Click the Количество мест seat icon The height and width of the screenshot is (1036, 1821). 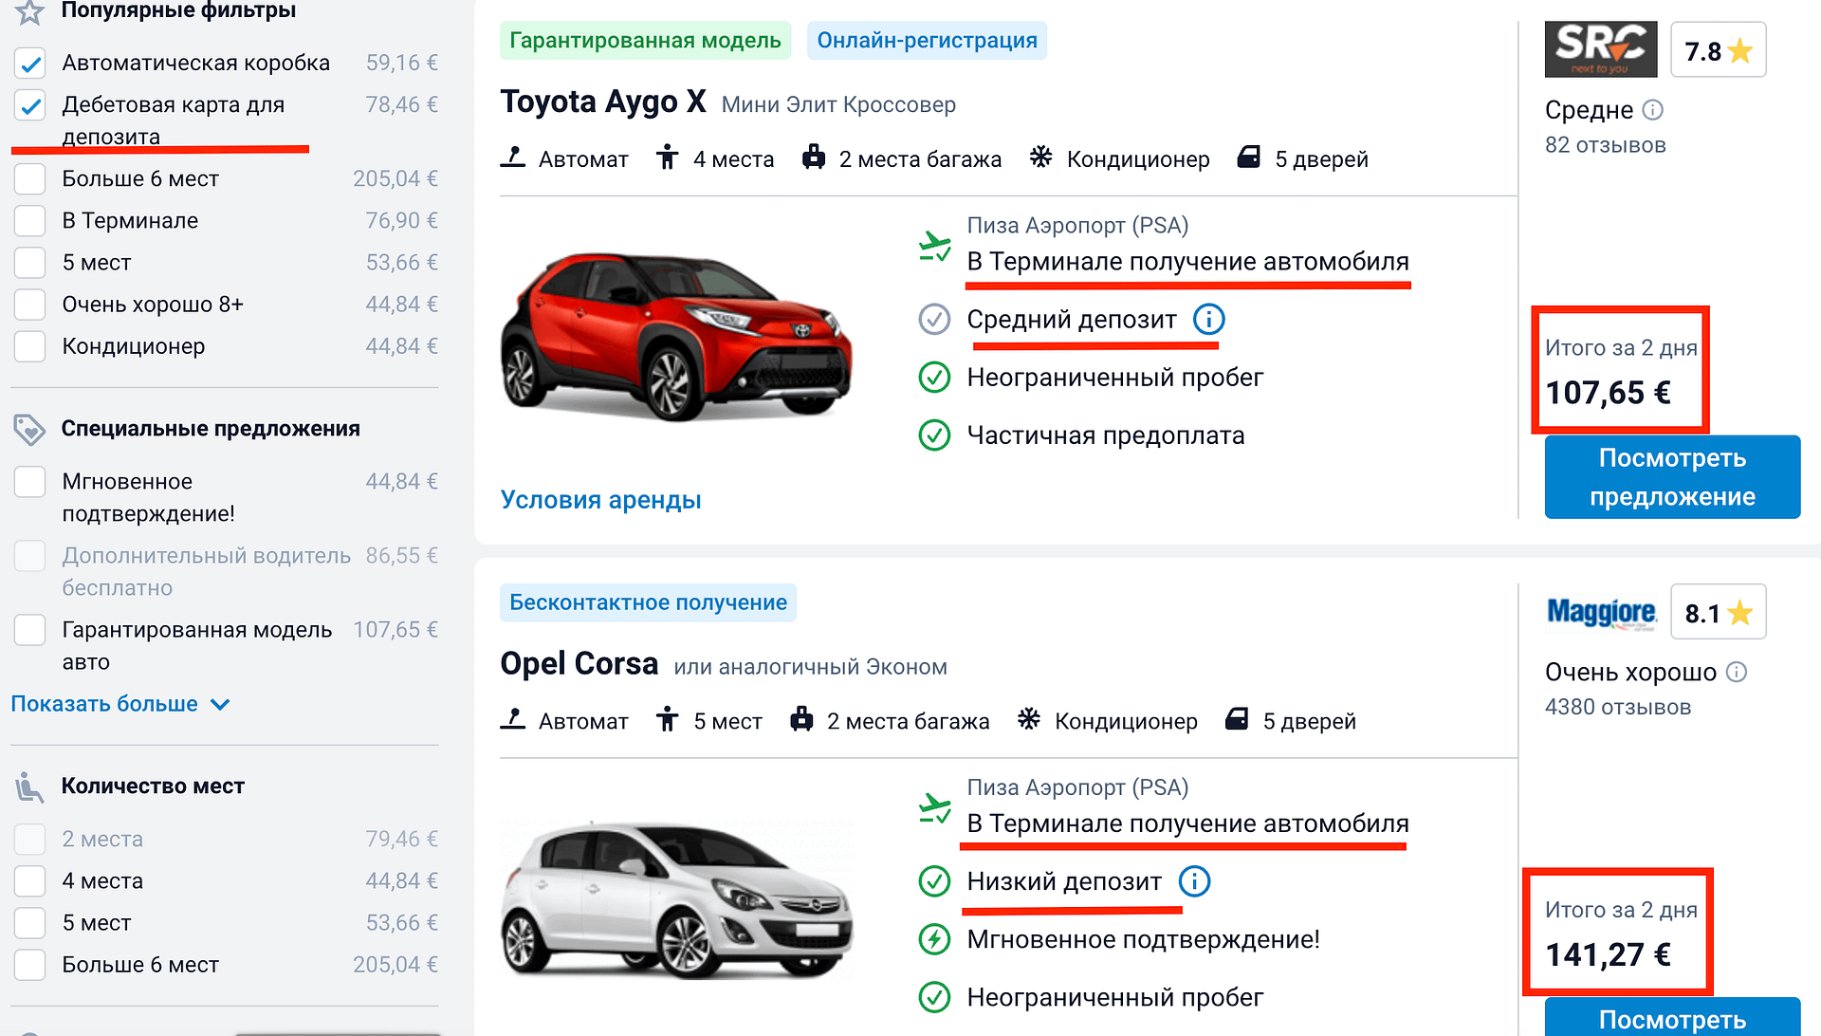[29, 786]
